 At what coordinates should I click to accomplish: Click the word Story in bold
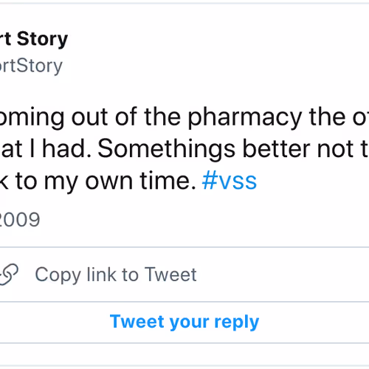coord(42,39)
